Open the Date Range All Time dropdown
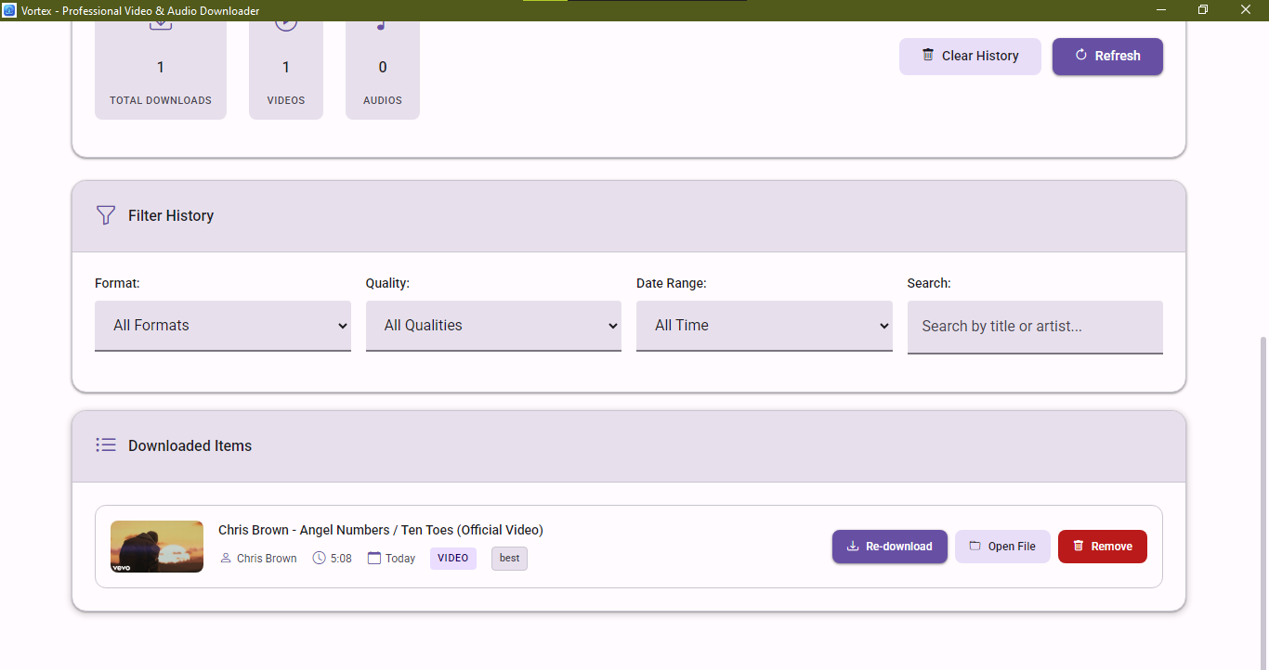The width and height of the screenshot is (1269, 670). pyautogui.click(x=764, y=326)
